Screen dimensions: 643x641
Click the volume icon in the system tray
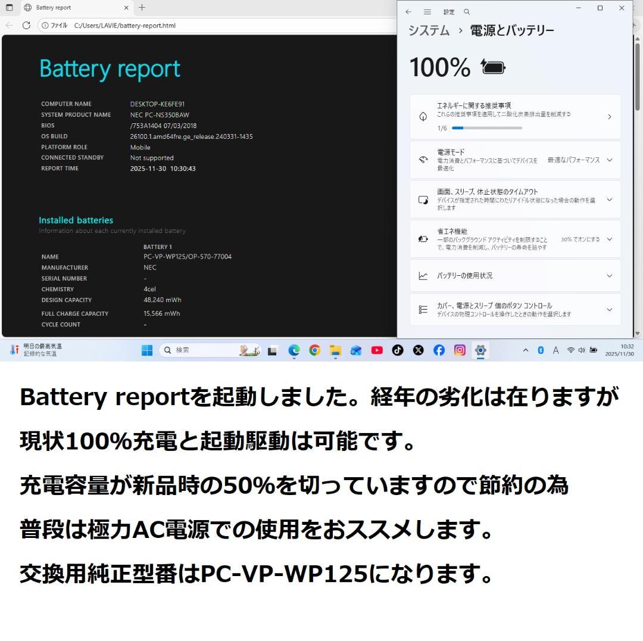coord(582,350)
